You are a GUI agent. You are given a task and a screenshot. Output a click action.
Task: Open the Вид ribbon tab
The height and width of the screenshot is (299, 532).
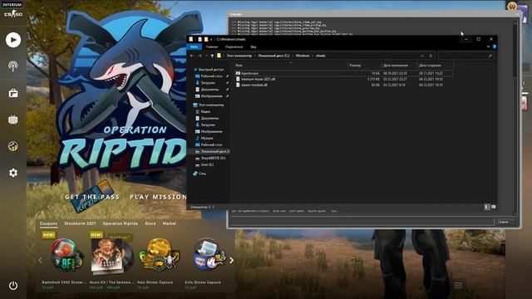pyautogui.click(x=254, y=47)
